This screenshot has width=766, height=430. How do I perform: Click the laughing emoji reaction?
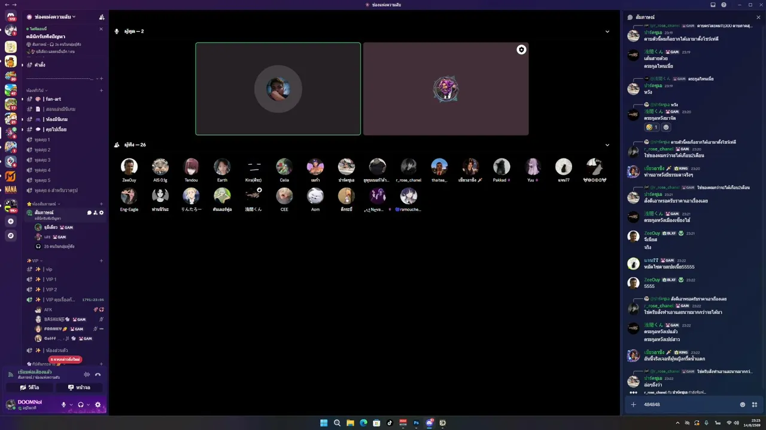[652, 127]
